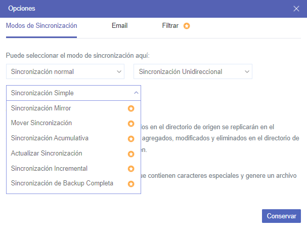
Task: Select Mover Sincronización option
Action: [41, 123]
